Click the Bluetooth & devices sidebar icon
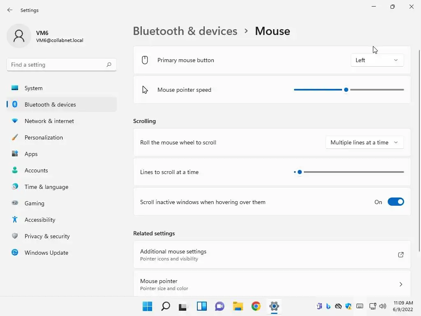 (x=15, y=105)
